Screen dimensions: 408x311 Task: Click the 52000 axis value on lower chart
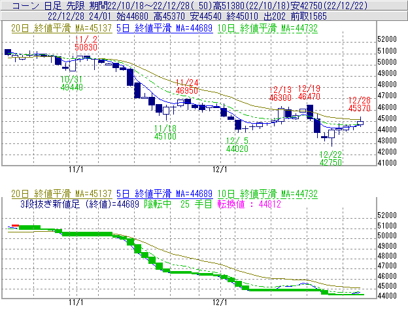(387, 215)
